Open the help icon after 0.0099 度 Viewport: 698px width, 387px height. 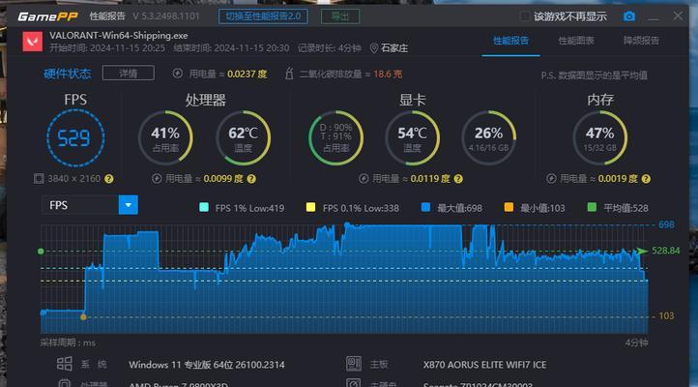tap(251, 179)
